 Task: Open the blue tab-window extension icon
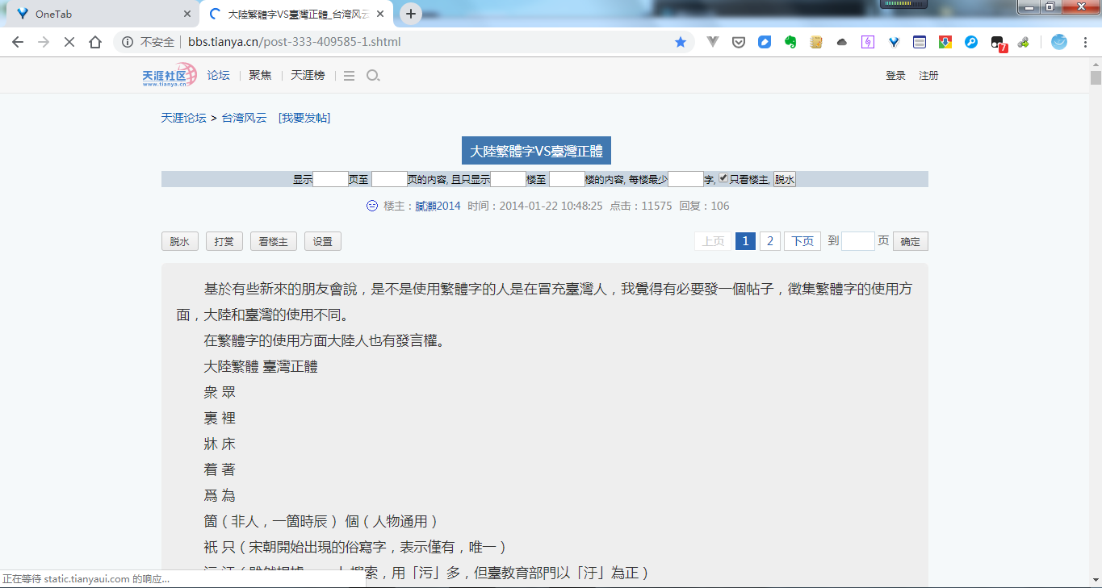click(x=920, y=42)
